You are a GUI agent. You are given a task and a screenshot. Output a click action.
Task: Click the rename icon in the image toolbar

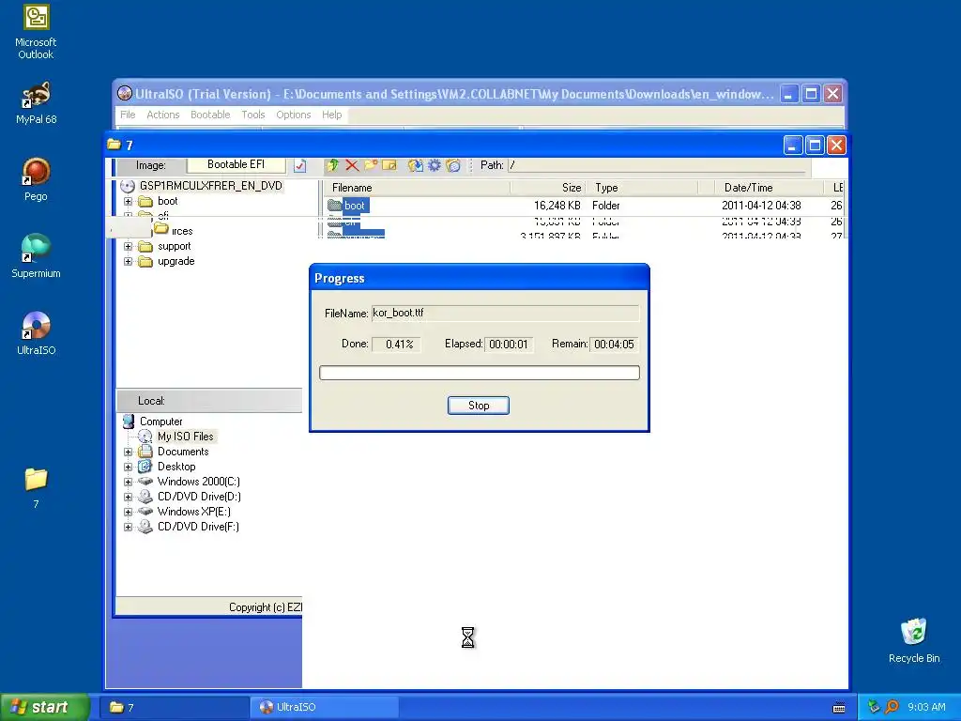tap(389, 165)
